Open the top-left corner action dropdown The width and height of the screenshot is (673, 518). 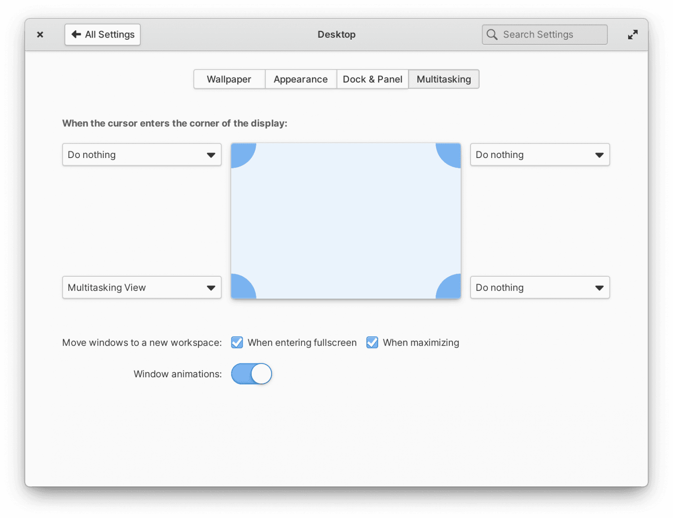[142, 155]
